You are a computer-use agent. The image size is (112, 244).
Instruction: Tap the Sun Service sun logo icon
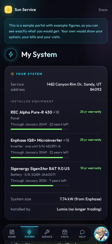click(8, 10)
